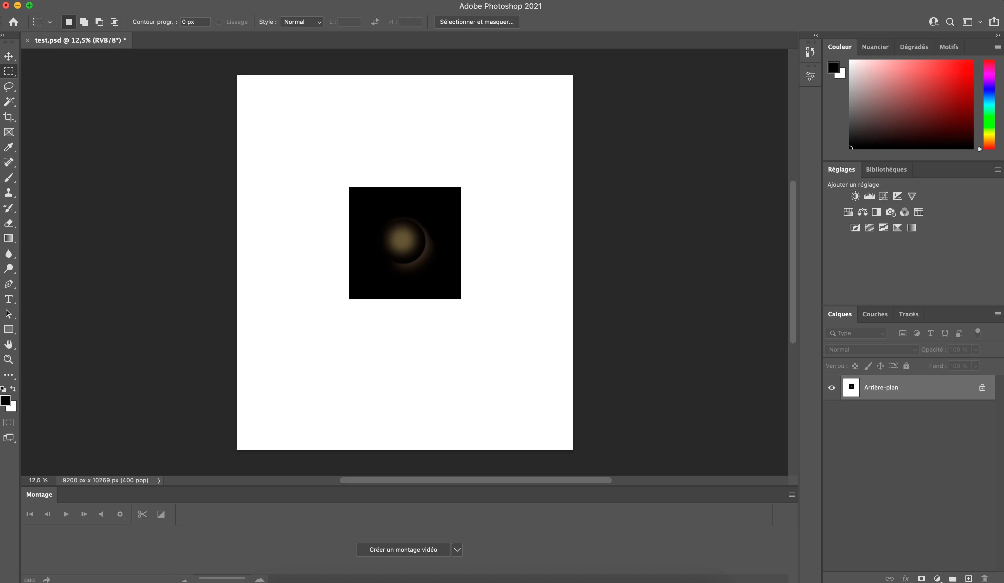Viewport: 1004px width, 583px height.
Task: Select the Horizontal Type tool
Action: tap(8, 299)
